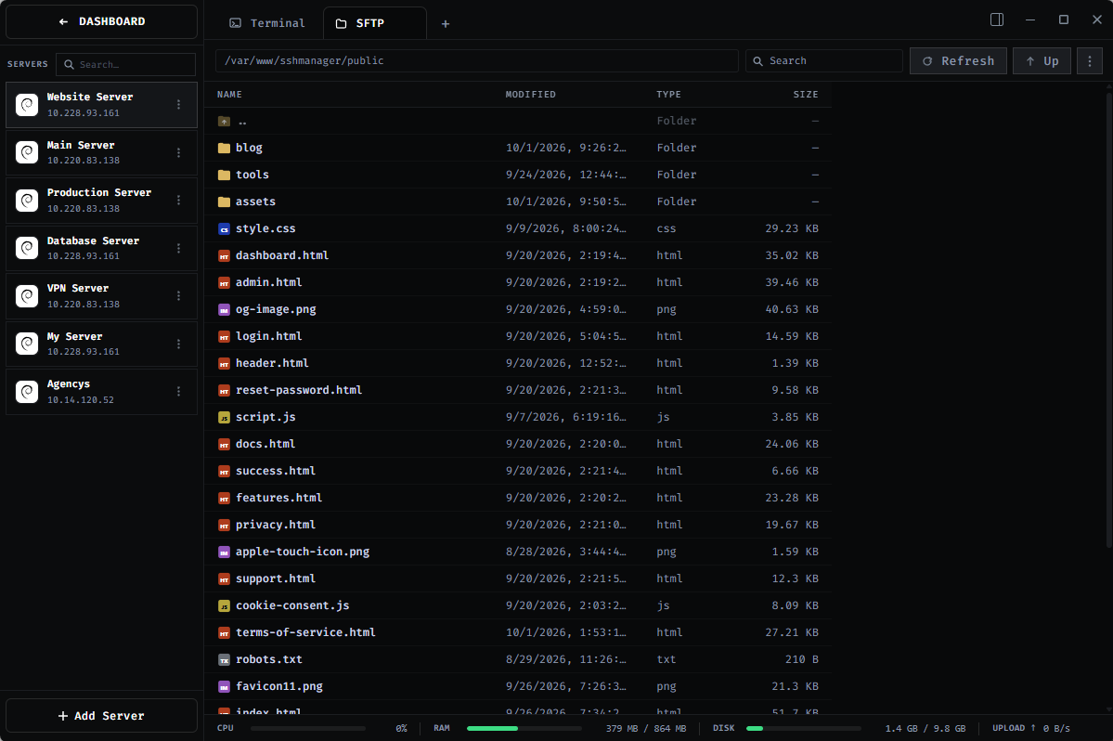Open options menu for Website Server
1113x741 pixels.
point(178,104)
